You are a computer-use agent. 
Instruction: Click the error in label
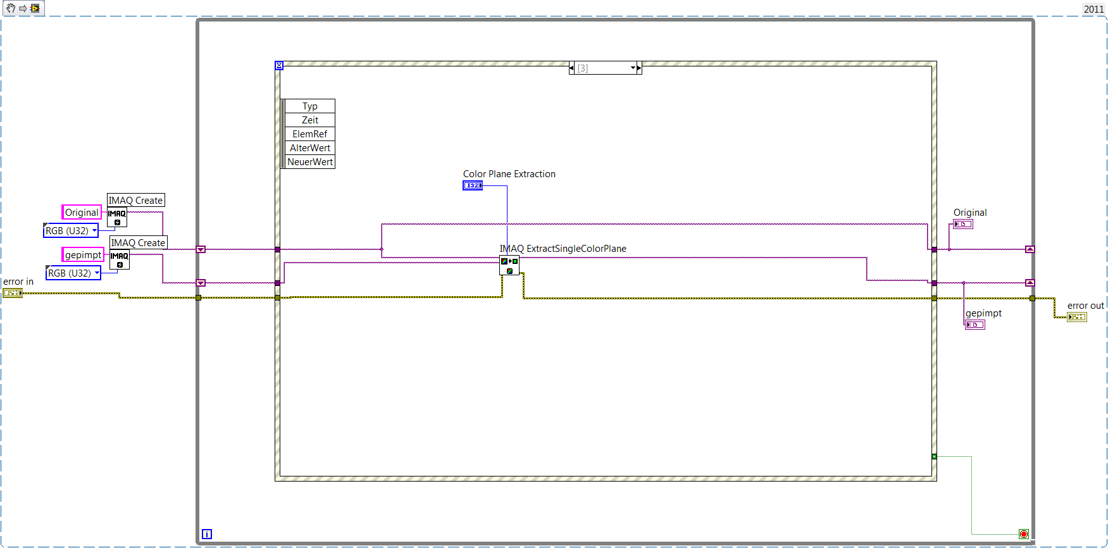coord(18,282)
